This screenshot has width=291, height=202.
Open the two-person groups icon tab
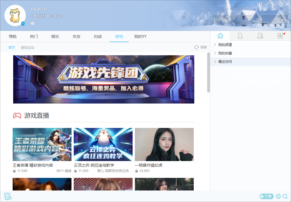260,36
